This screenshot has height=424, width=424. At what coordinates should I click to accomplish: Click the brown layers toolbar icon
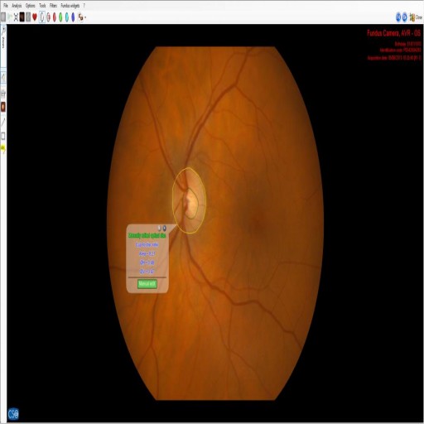80,17
